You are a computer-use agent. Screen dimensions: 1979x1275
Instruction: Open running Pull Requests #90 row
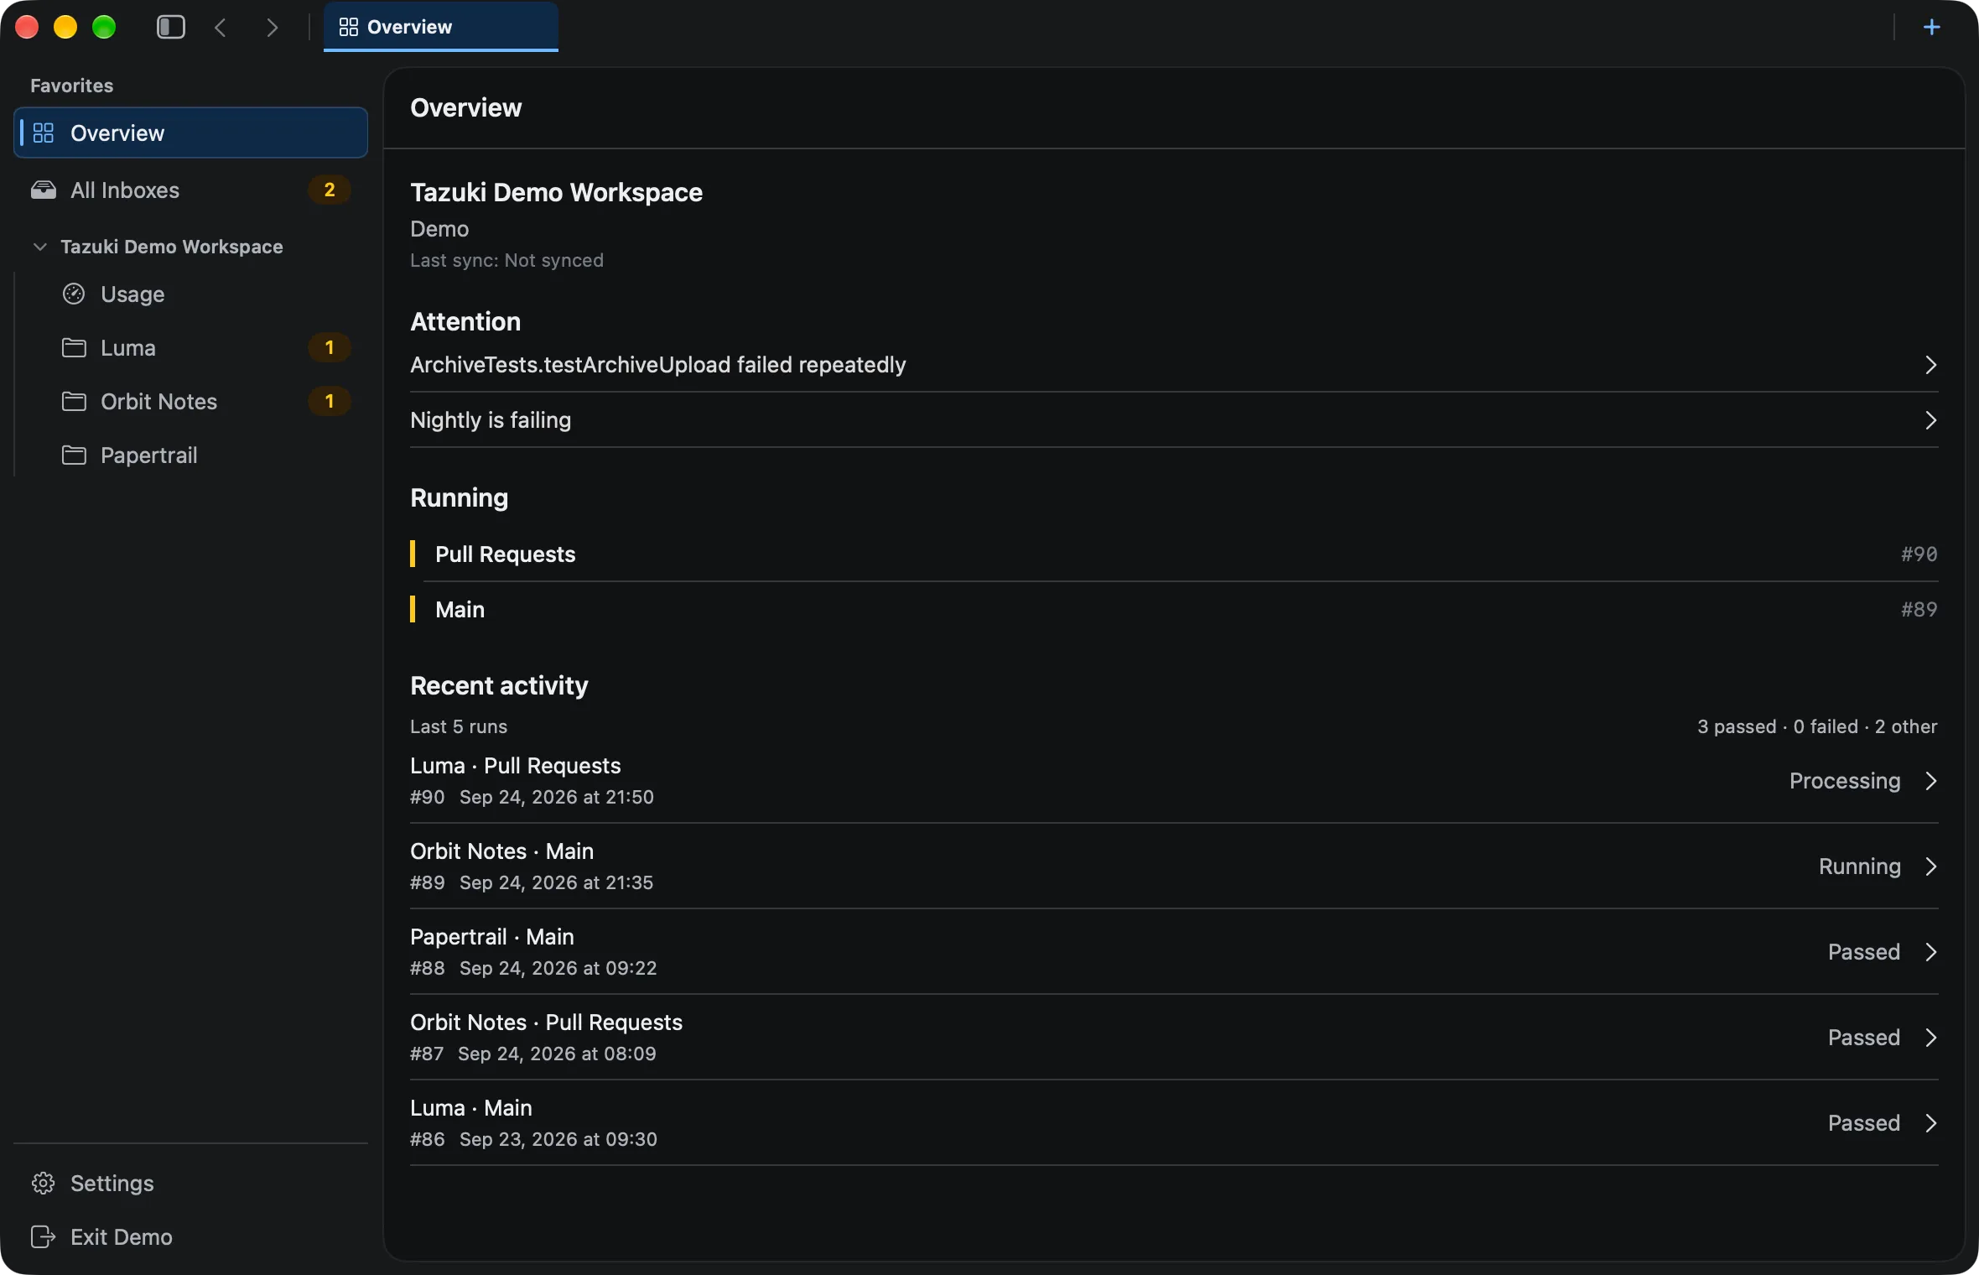pyautogui.click(x=1174, y=554)
